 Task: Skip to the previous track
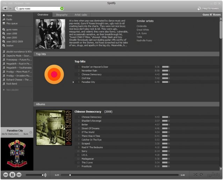click(x=6, y=175)
